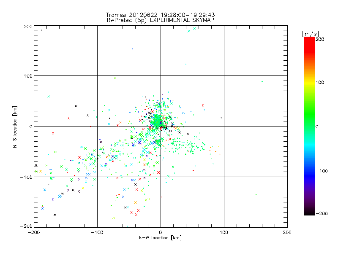Select the yellow X marker near the bottom edge
The height and width of the screenshot is (253, 338).
pos(113,218)
